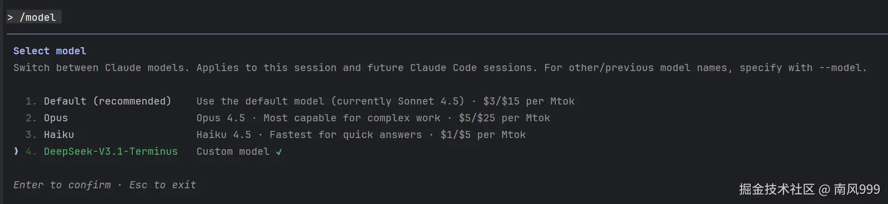Select the DeepSeek-V3.1-Terminus custom model

[110, 151]
